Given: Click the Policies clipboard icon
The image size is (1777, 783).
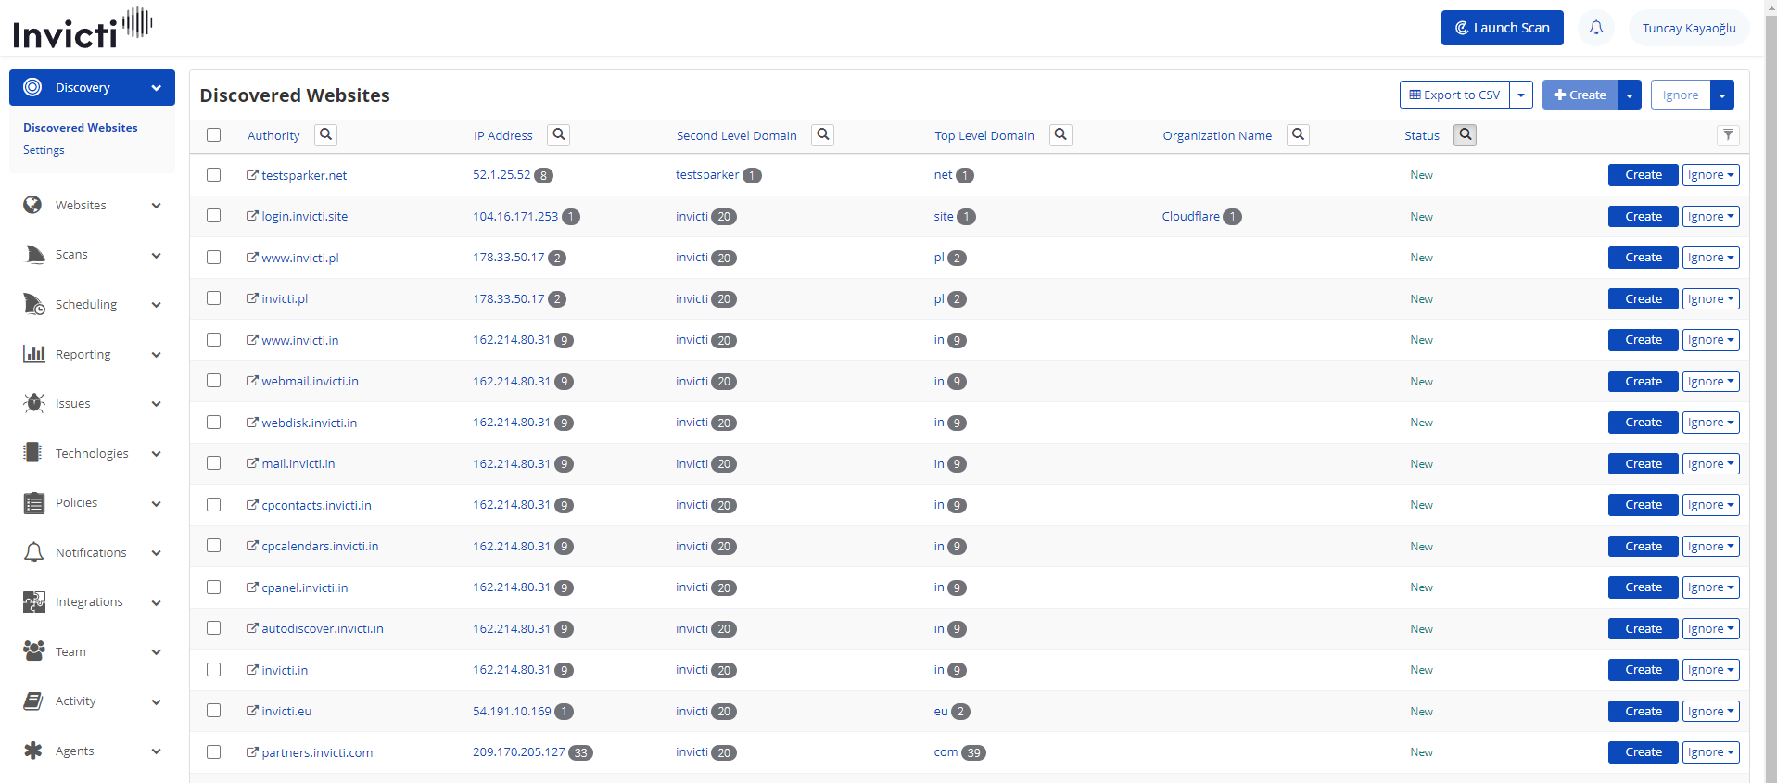Looking at the screenshot, I should (34, 503).
